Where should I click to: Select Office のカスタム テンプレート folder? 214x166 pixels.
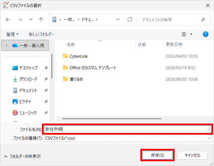point(89,68)
